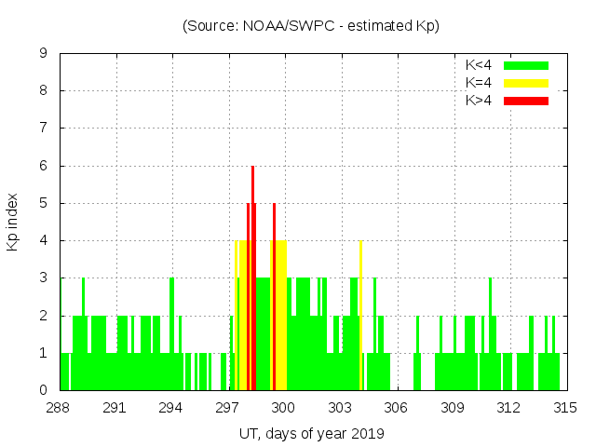Click the green bar reaching 3 near day 311
The height and width of the screenshot is (447, 596).
coord(491,335)
